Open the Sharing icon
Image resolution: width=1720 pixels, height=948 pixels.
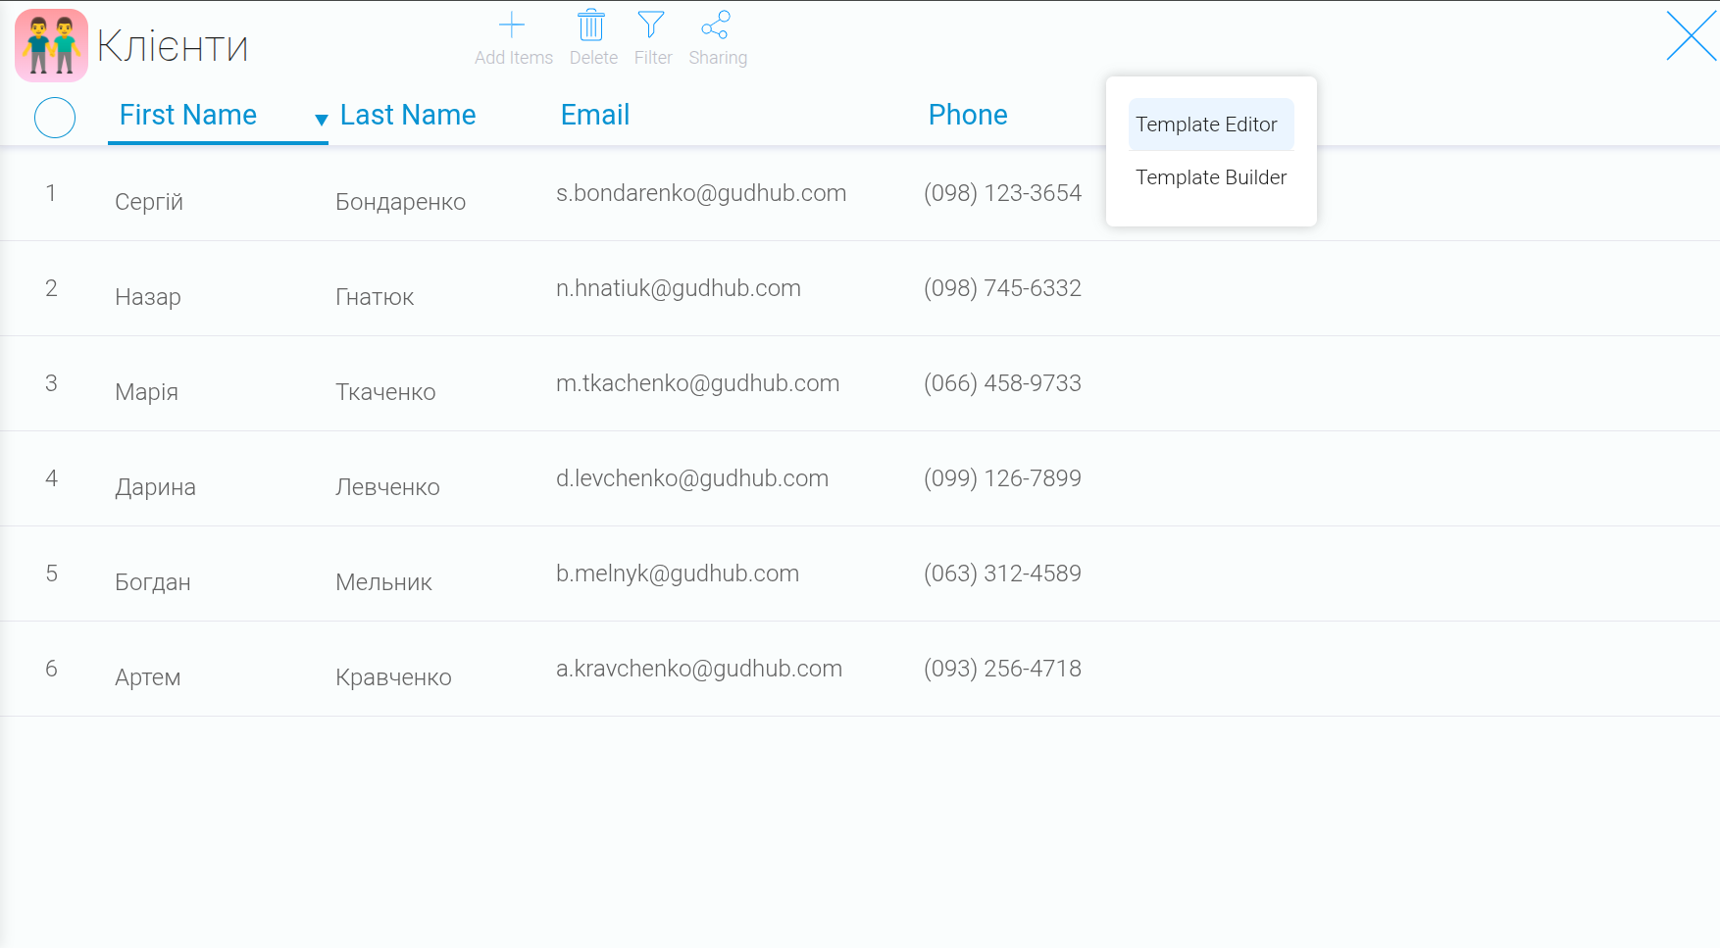click(x=716, y=25)
